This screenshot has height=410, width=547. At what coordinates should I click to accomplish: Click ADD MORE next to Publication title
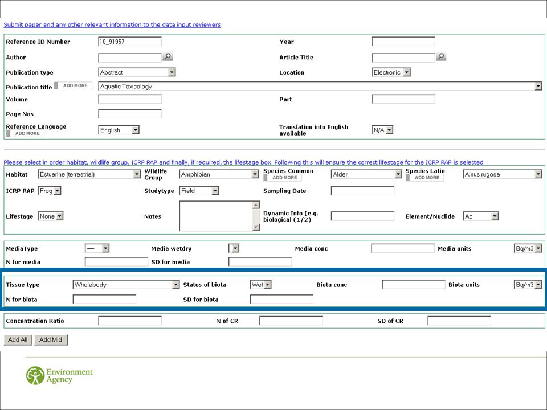click(74, 85)
